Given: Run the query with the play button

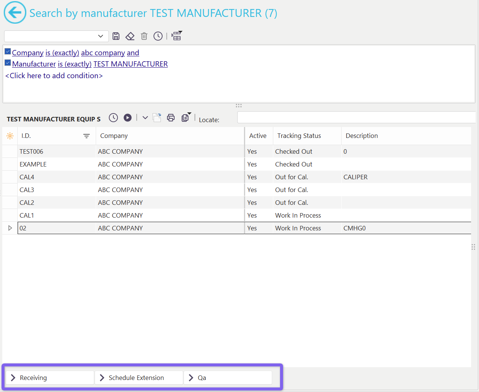Looking at the screenshot, I should pos(128,118).
